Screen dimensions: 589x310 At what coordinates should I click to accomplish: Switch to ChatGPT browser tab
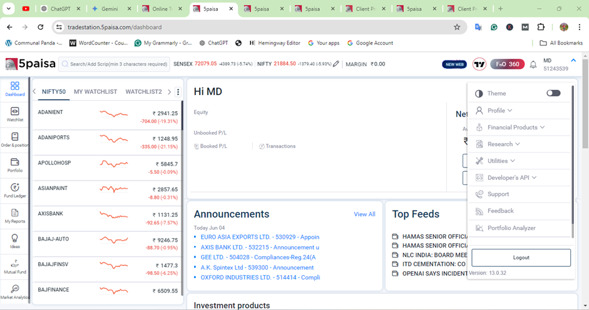pos(61,9)
